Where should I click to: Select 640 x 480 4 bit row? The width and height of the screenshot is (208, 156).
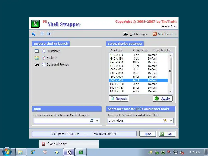click(139, 55)
